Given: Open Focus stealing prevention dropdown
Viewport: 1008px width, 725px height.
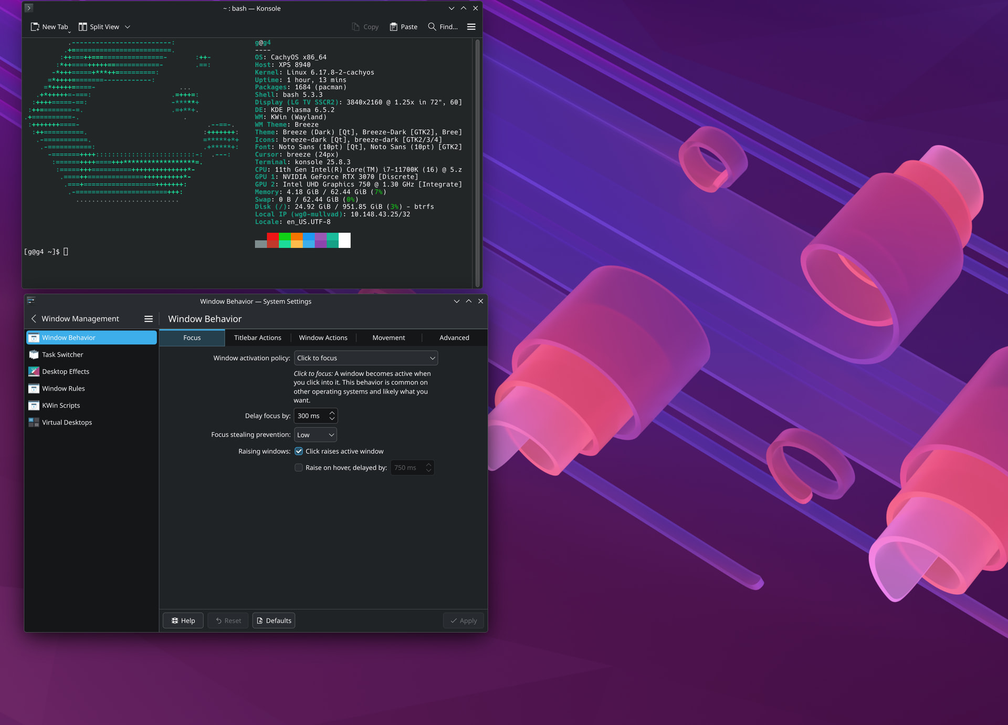Looking at the screenshot, I should click(315, 435).
